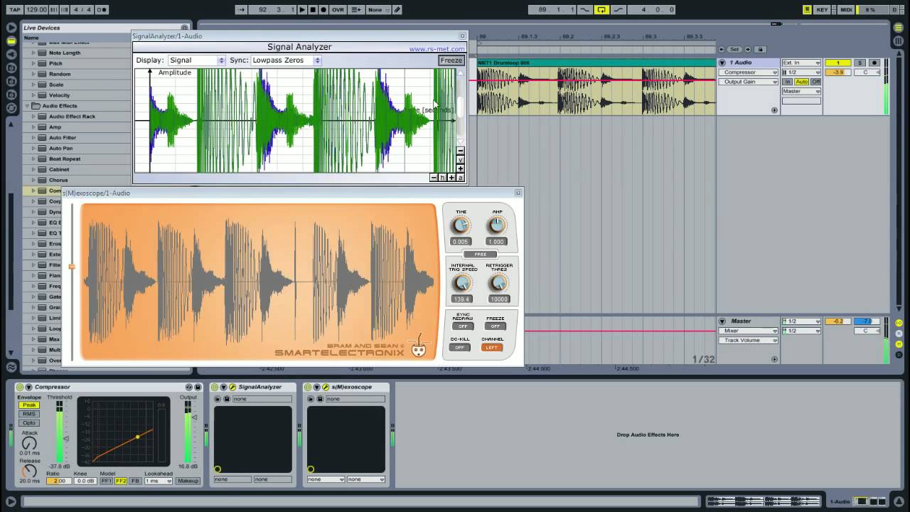This screenshot has height=512, width=910.
Task: Toggle FREEZE switch in s(M)exoscope
Action: [496, 326]
